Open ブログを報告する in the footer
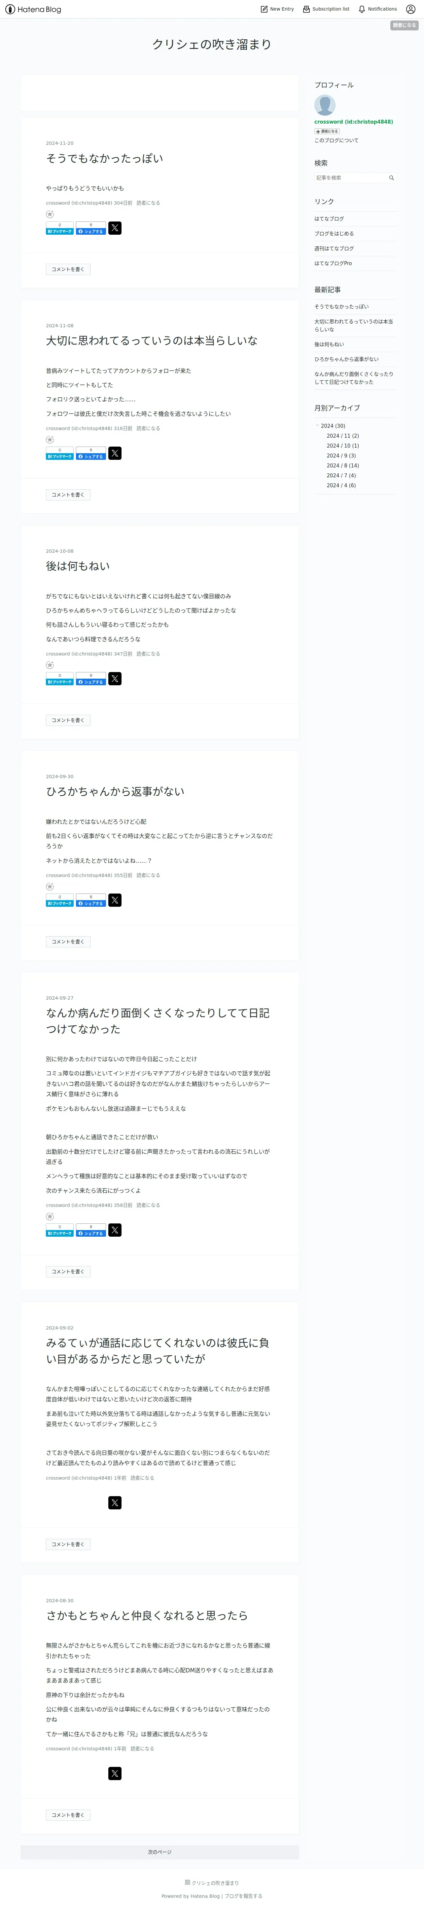This screenshot has height=1913, width=424. pyautogui.click(x=243, y=1896)
